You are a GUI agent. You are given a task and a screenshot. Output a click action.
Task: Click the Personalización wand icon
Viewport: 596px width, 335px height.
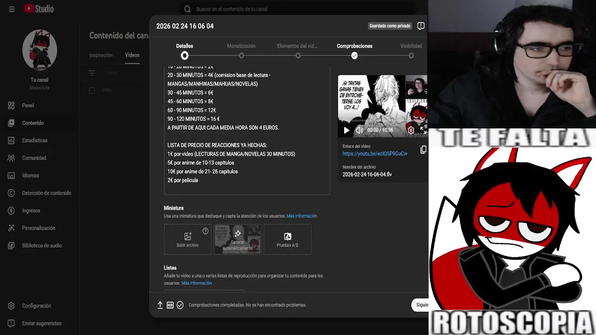11,228
